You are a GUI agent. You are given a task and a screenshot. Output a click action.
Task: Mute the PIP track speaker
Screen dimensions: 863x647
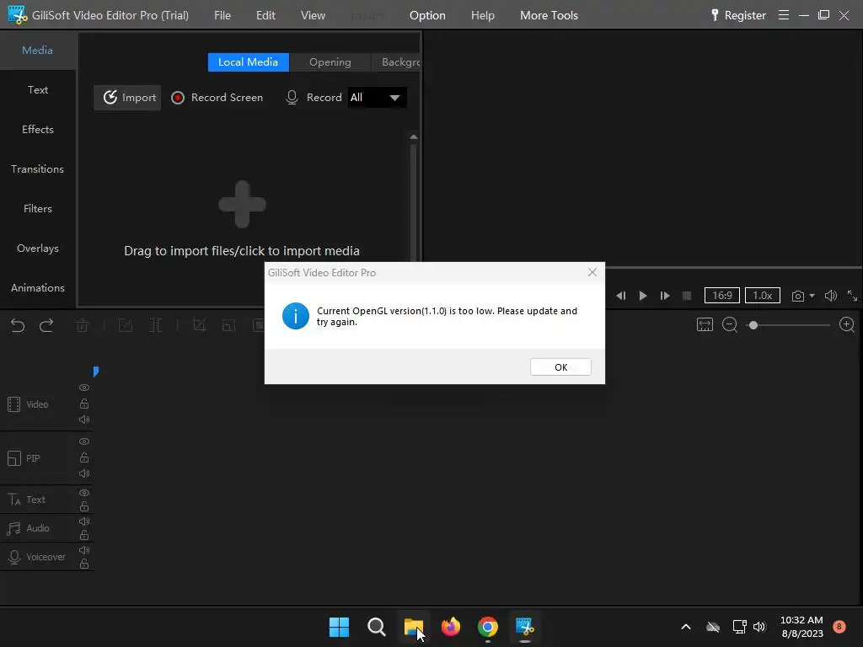pyautogui.click(x=84, y=473)
